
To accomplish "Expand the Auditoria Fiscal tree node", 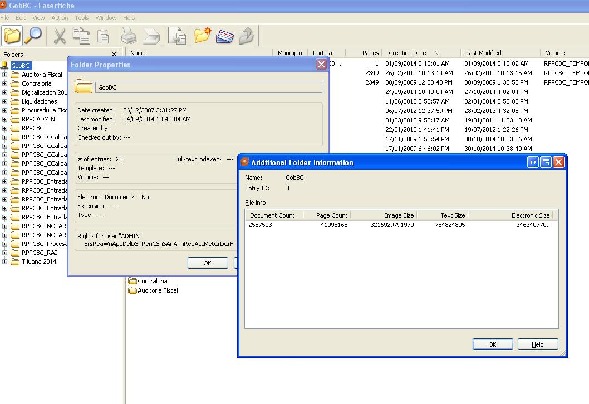I will pyautogui.click(x=5, y=75).
